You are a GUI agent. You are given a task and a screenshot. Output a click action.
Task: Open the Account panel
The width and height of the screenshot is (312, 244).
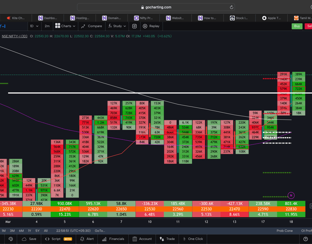coord(142,239)
